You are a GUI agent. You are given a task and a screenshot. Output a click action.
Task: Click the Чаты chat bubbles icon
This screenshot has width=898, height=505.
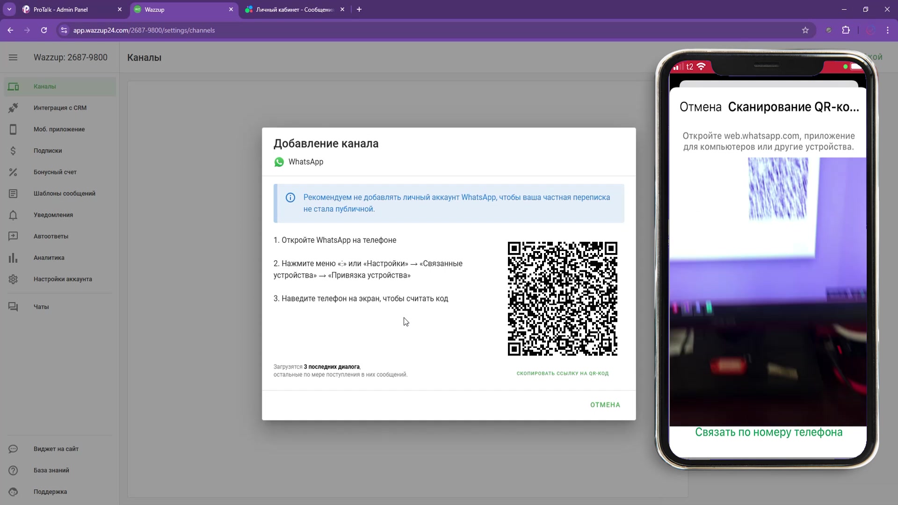coord(13,307)
